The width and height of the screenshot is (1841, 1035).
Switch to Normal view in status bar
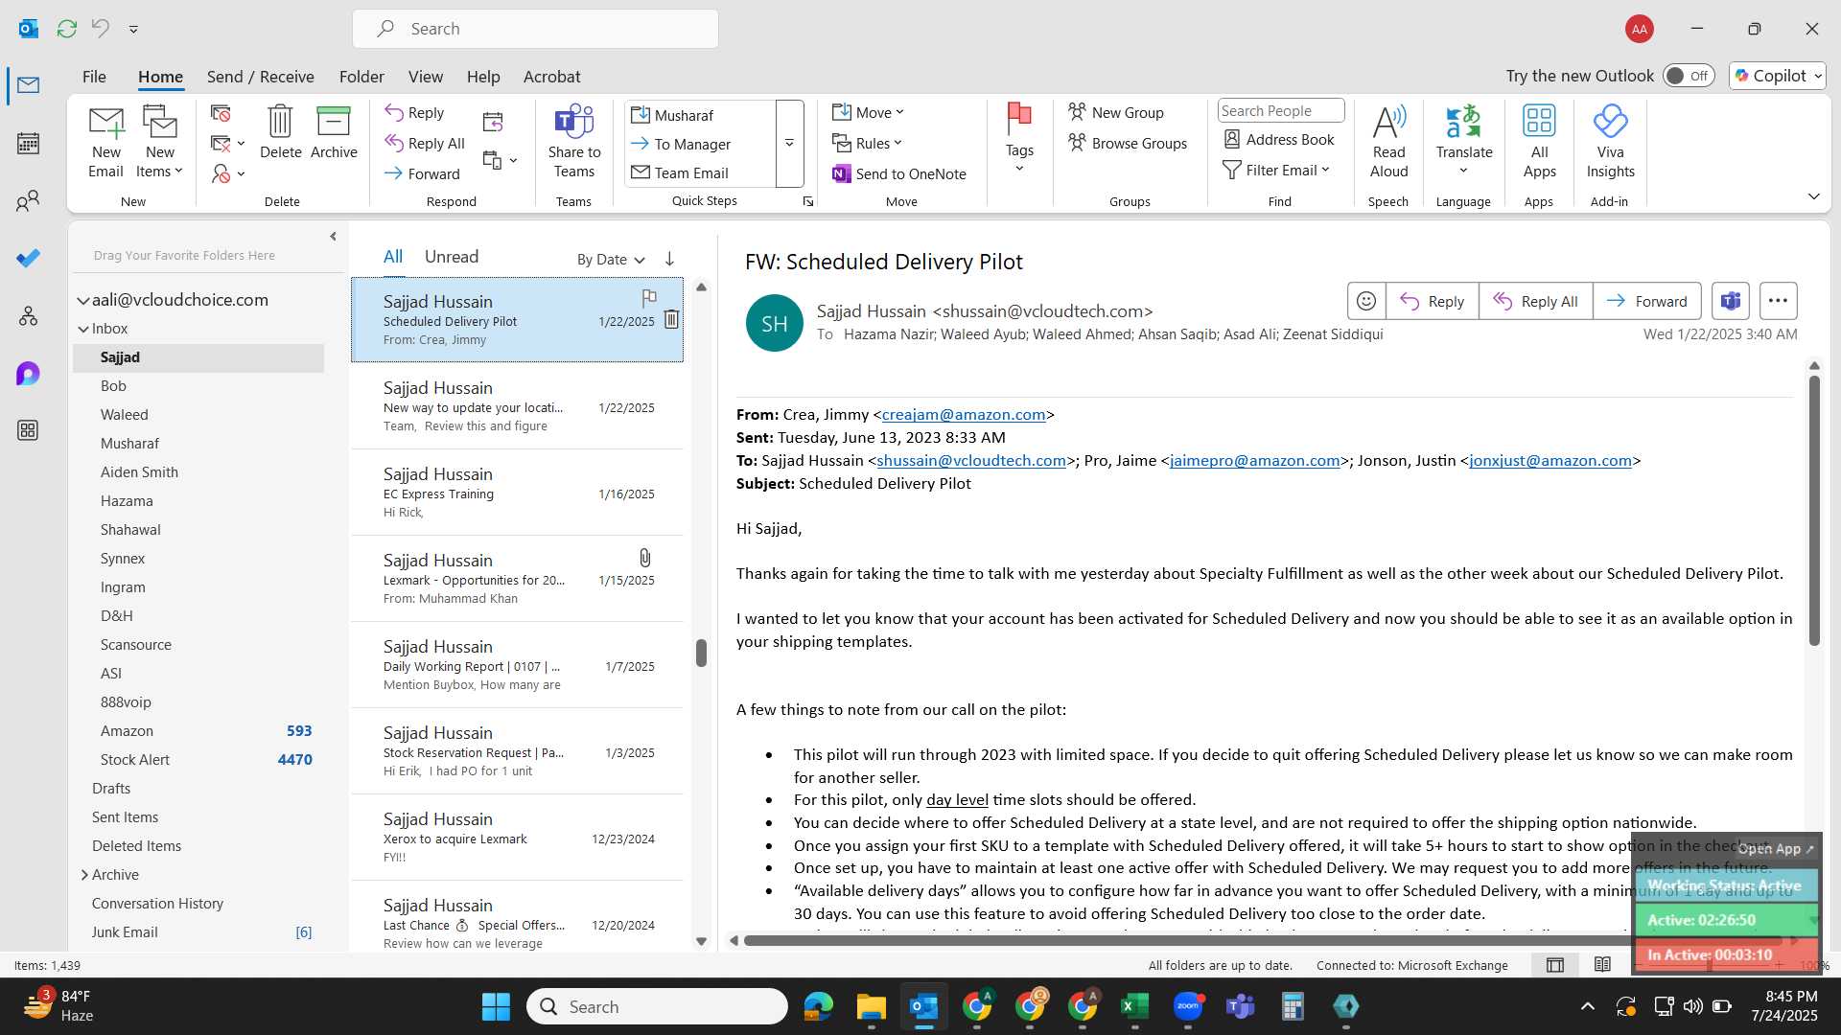click(1555, 965)
